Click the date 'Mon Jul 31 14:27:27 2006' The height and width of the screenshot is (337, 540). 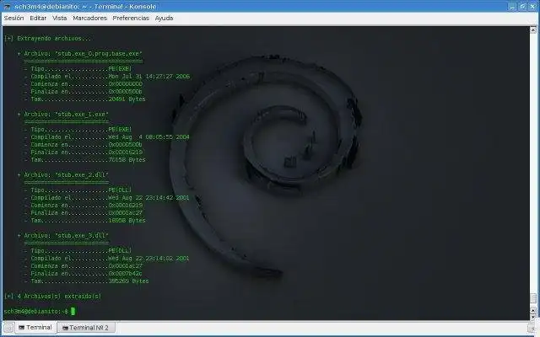click(x=149, y=77)
